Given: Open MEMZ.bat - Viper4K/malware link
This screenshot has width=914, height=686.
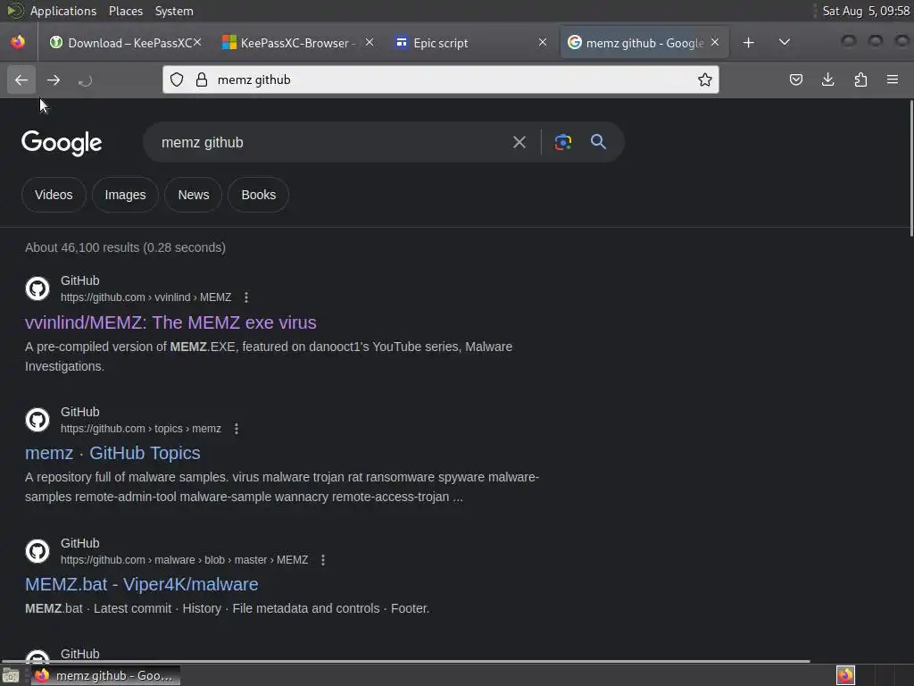Looking at the screenshot, I should (x=142, y=584).
